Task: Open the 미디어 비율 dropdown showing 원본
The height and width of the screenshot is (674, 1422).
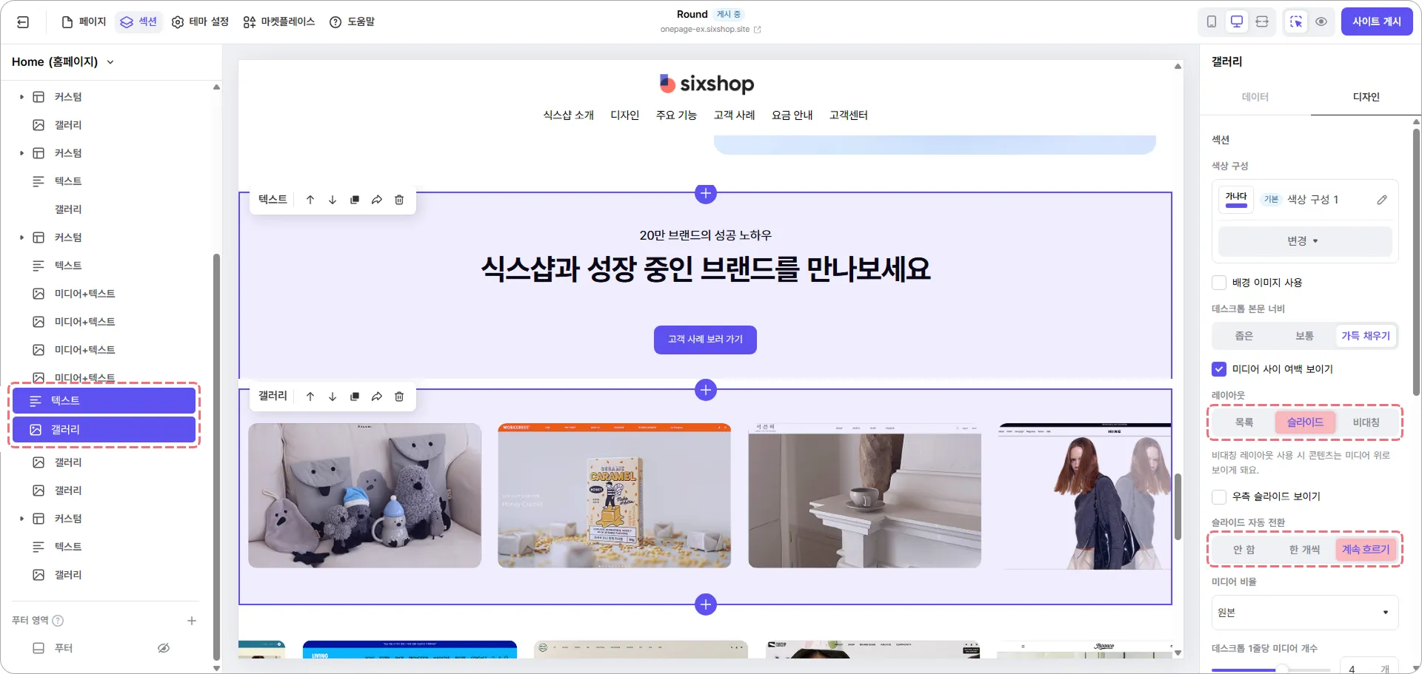Action: pyautogui.click(x=1305, y=613)
